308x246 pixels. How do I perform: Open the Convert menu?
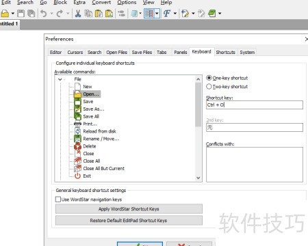click(x=101, y=3)
